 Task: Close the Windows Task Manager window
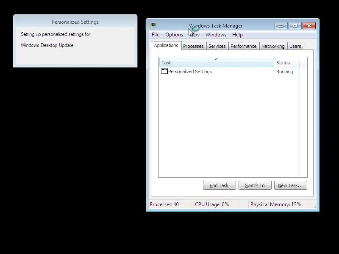[309, 26]
